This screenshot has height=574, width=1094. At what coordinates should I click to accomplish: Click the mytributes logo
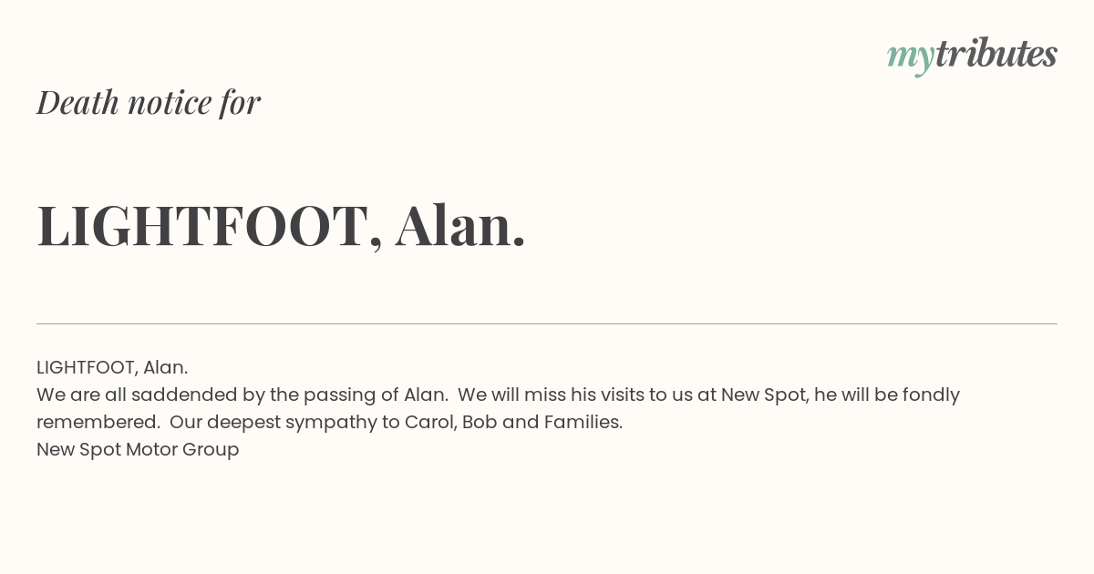972,55
